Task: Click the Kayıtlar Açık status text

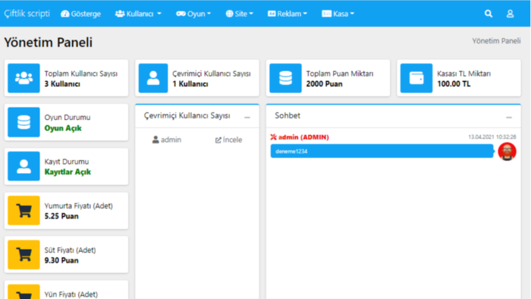Action: click(68, 172)
